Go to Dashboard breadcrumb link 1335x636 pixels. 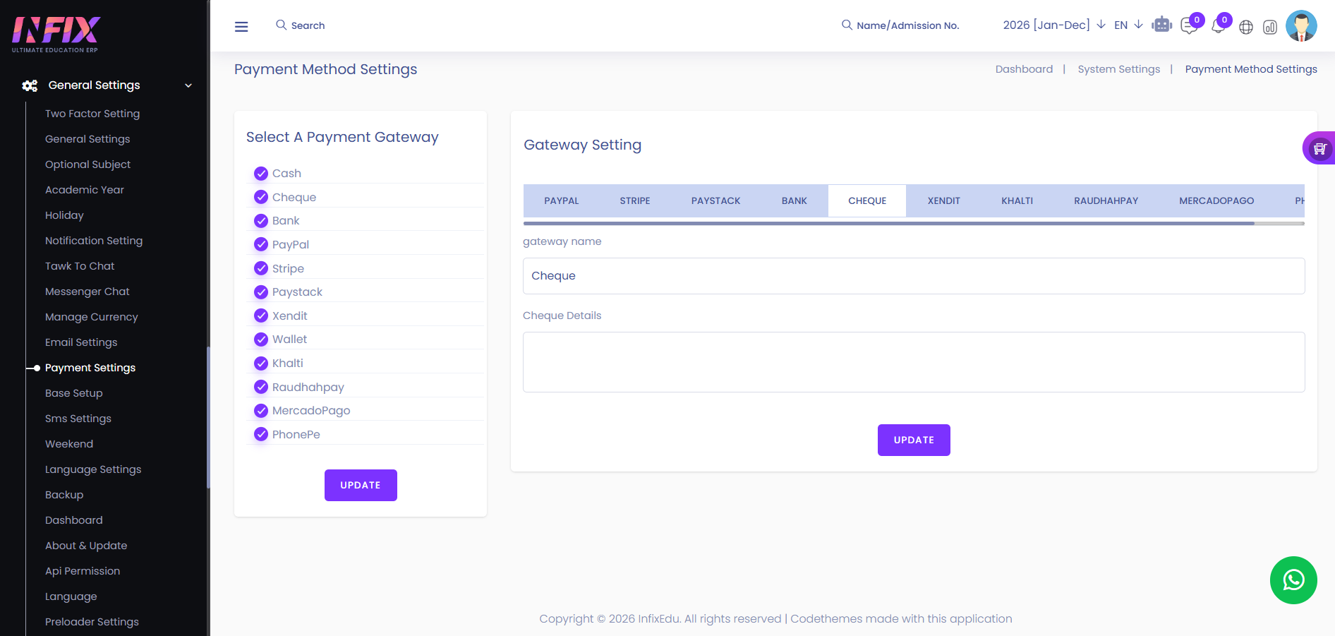click(x=1024, y=69)
